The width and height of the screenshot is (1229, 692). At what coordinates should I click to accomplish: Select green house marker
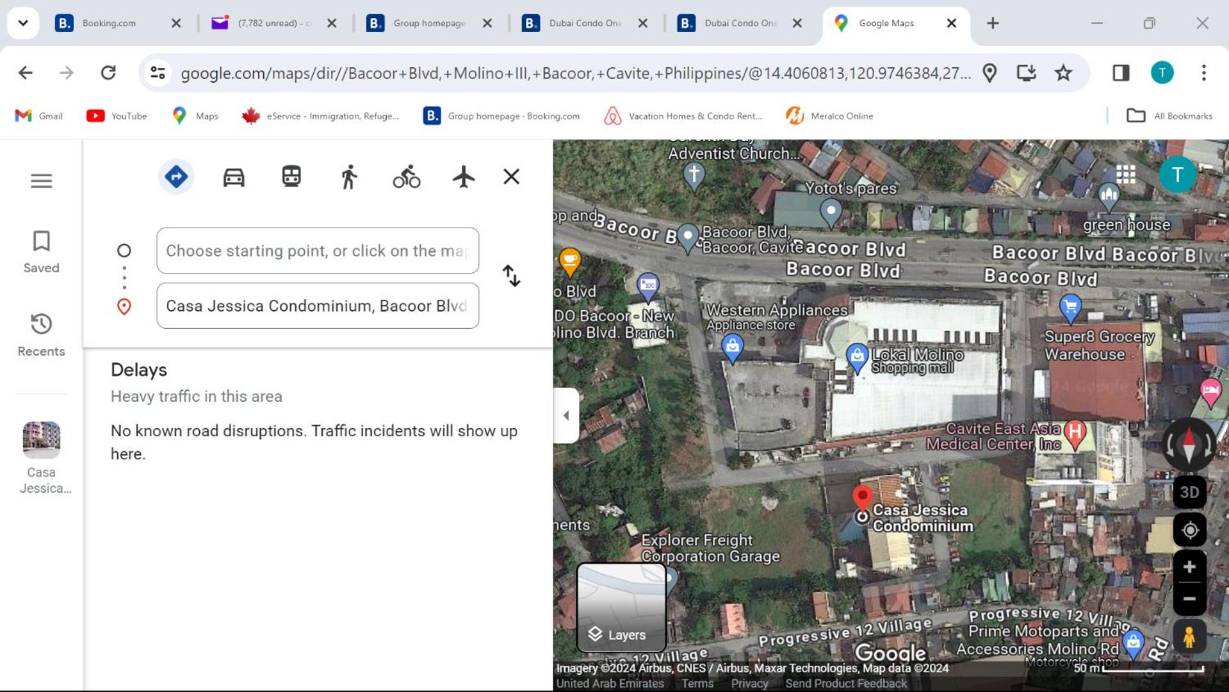coord(1109,195)
